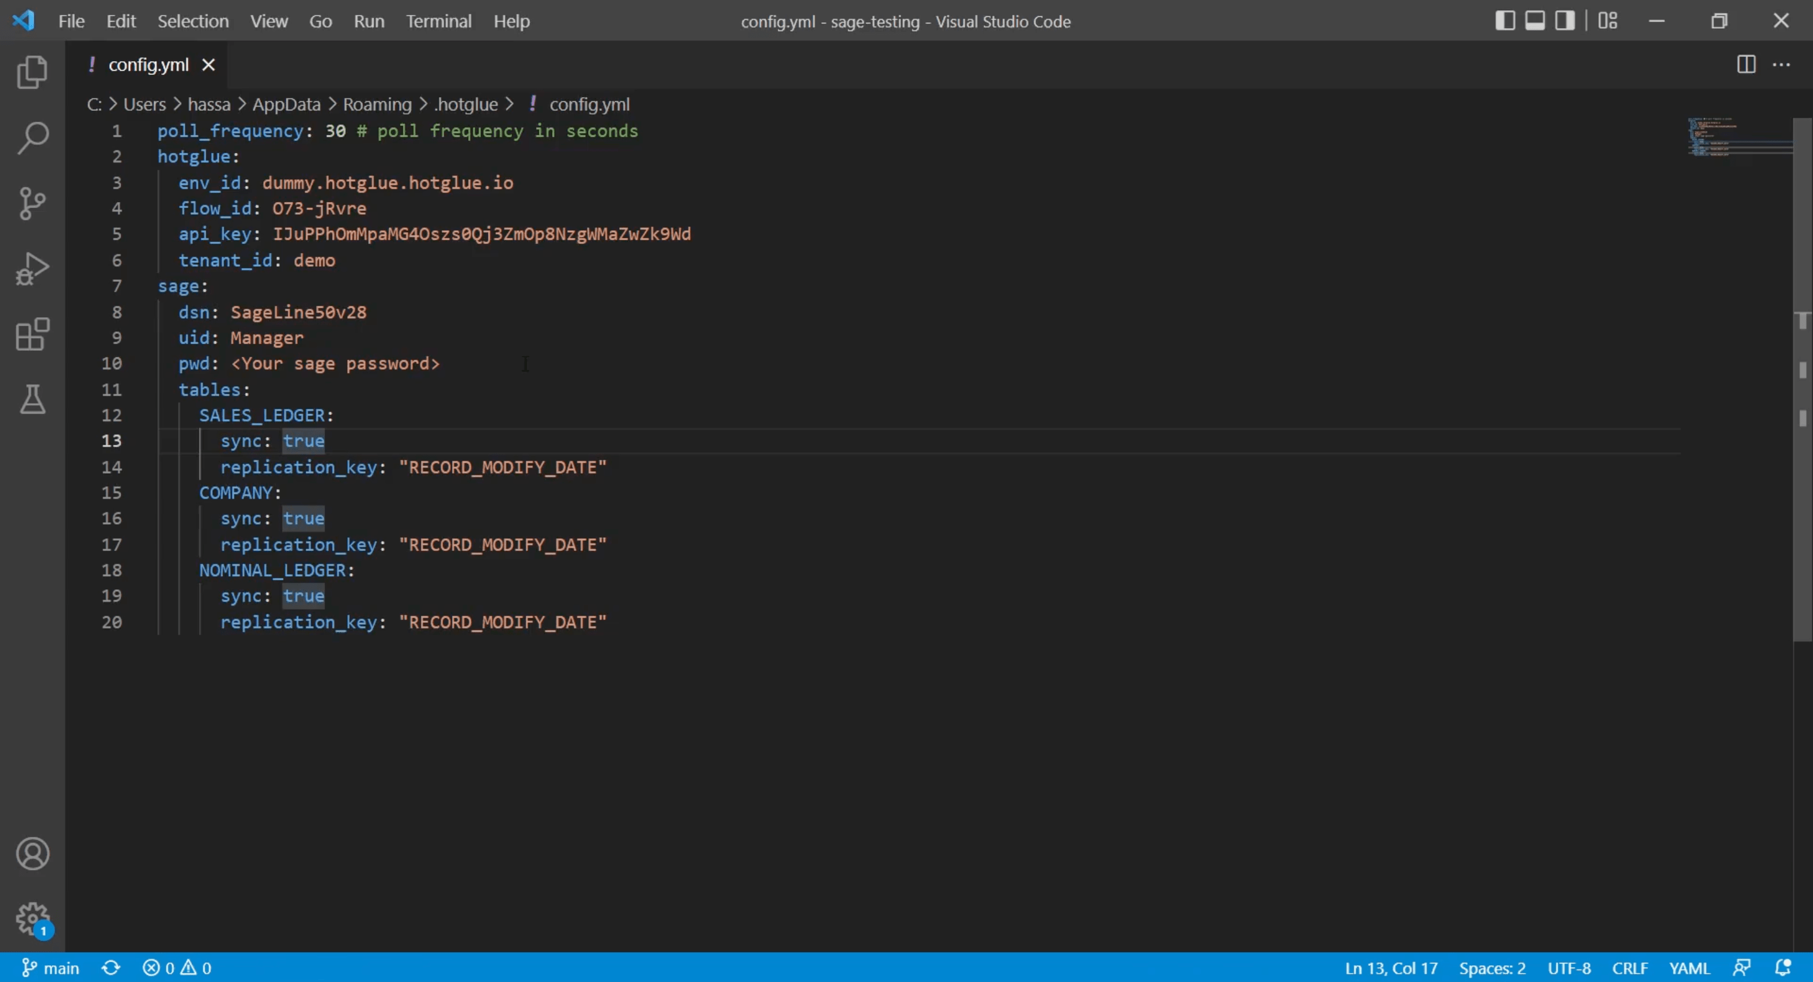Open the Help menu

511,21
